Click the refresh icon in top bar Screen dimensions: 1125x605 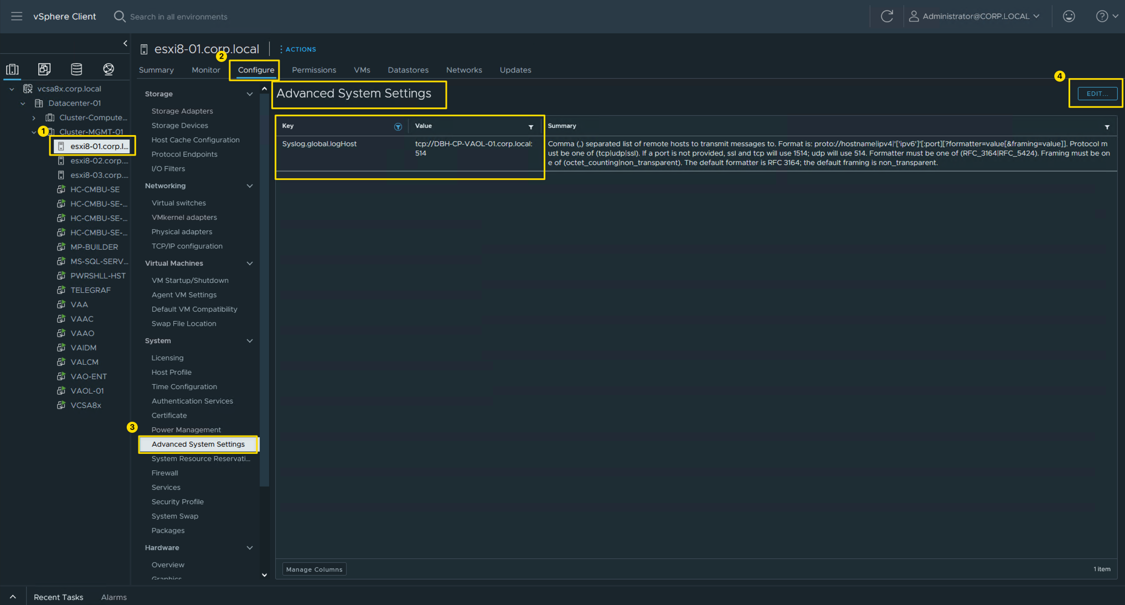click(x=886, y=16)
